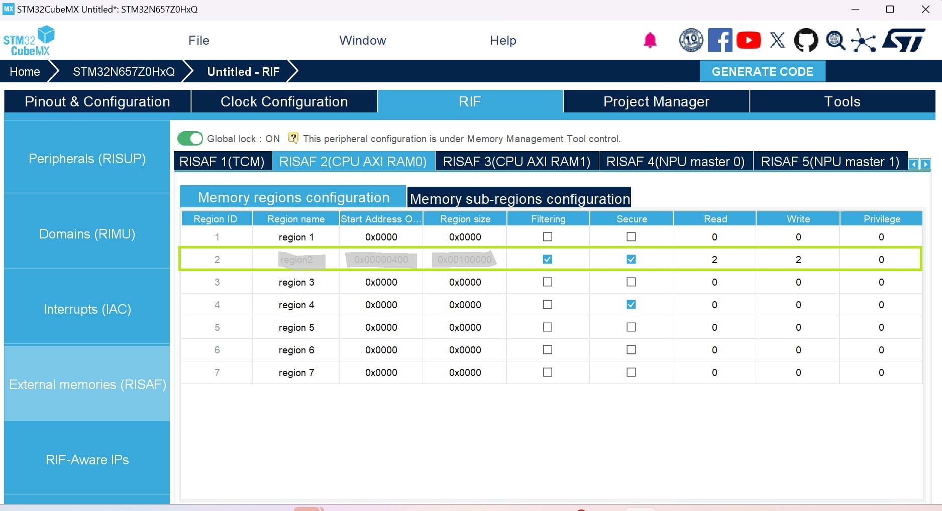This screenshot has width=942, height=511.
Task: Check the Filtering box for region 1
Action: coord(548,237)
